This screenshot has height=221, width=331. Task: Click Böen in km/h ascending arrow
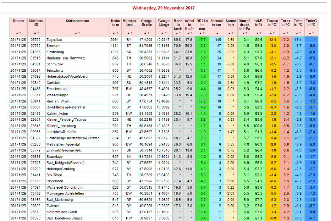177,33
